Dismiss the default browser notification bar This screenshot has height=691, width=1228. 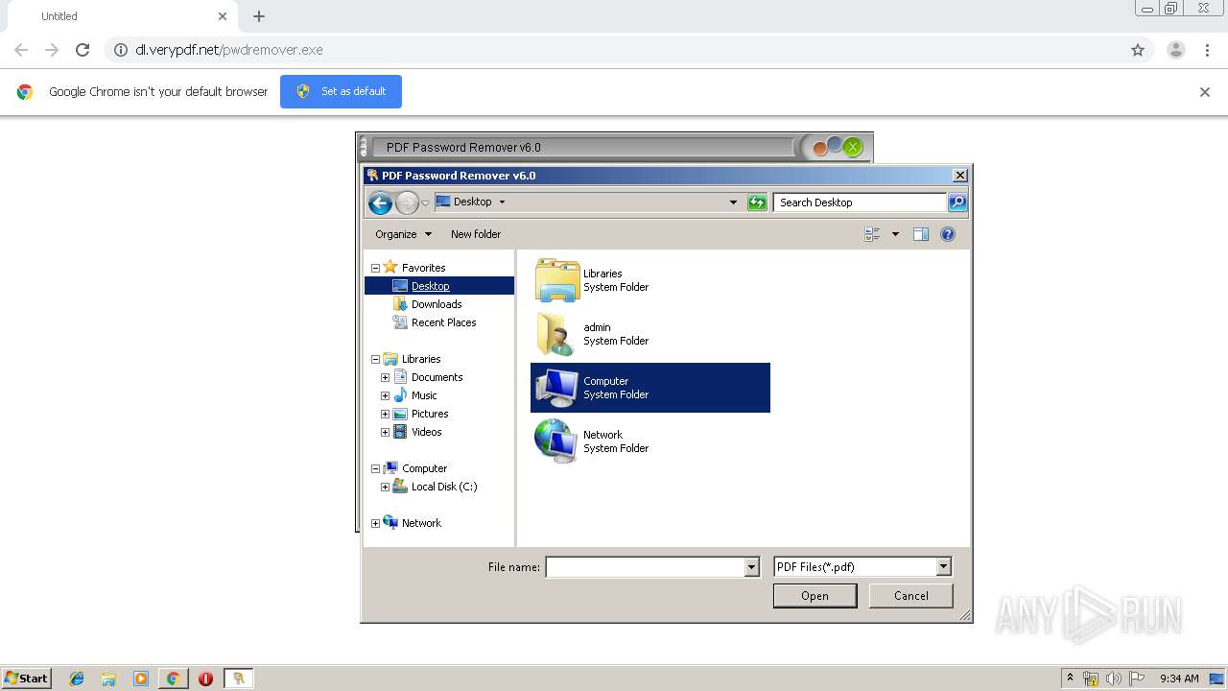tap(1205, 92)
